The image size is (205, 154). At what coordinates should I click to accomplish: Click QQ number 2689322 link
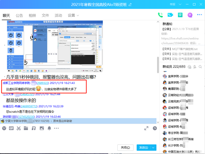43,83
